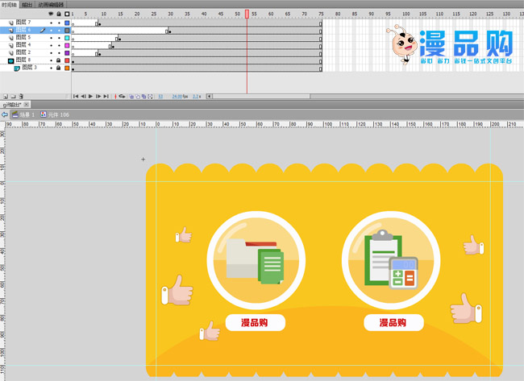Click layer 7 keyframe near frame 9
Image resolution: width=524 pixels, height=381 pixels.
(x=100, y=24)
